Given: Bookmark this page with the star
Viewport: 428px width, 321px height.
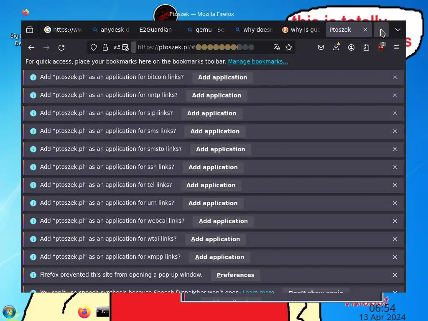Looking at the screenshot, I should point(289,47).
